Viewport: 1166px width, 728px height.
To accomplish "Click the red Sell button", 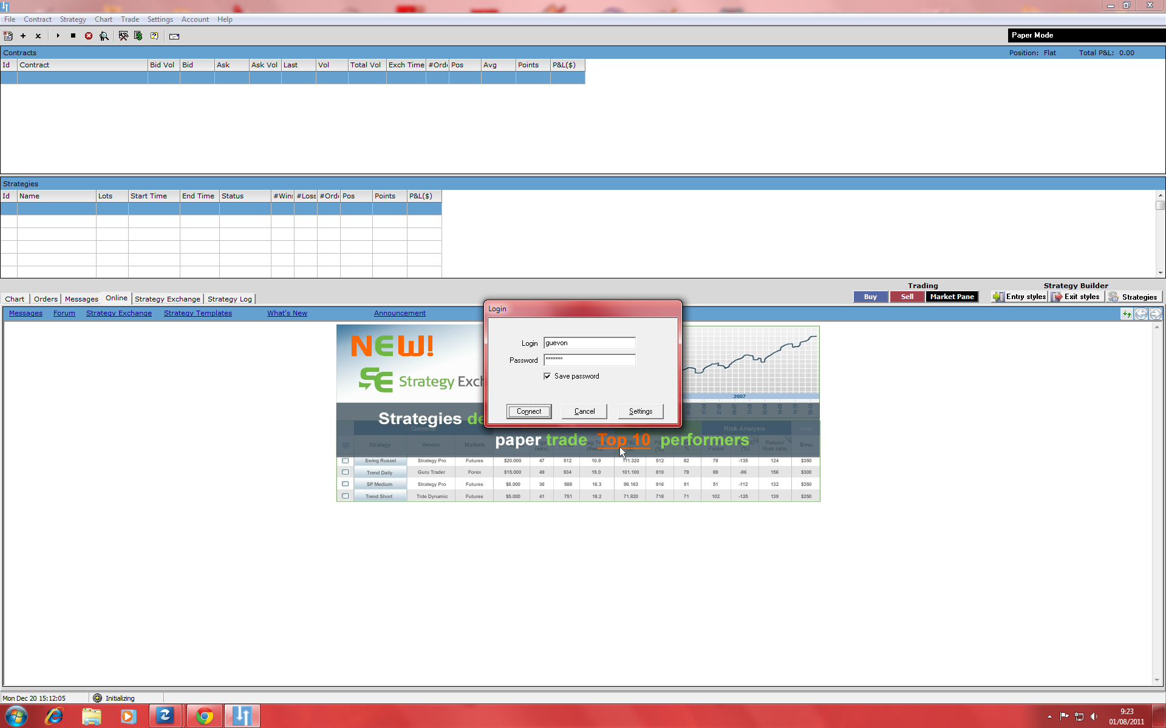I will pyautogui.click(x=907, y=297).
